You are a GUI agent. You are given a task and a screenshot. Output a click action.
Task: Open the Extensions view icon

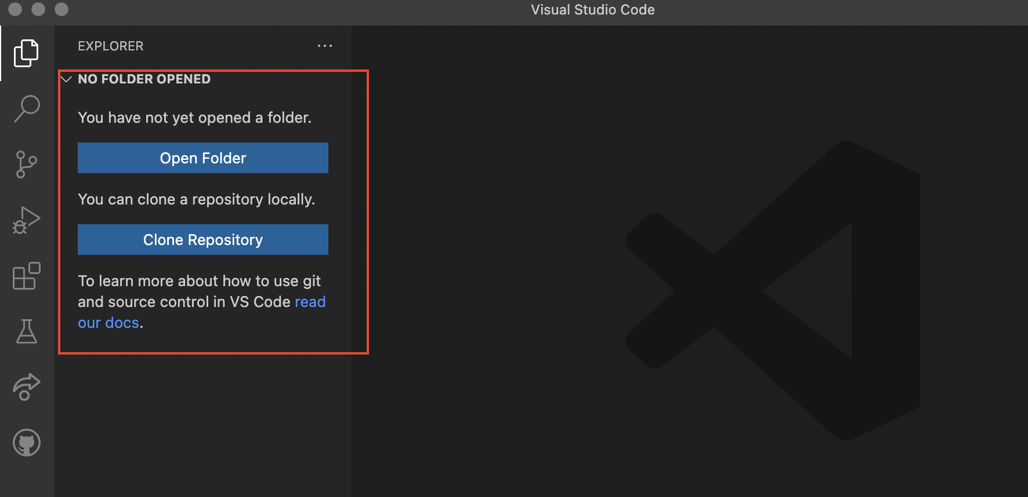[26, 276]
